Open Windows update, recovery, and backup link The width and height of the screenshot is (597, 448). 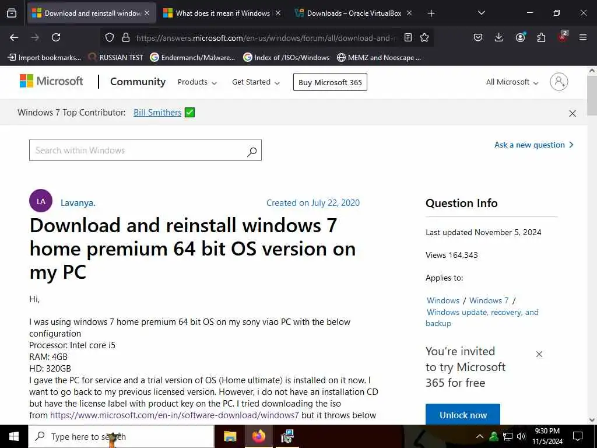482,318
